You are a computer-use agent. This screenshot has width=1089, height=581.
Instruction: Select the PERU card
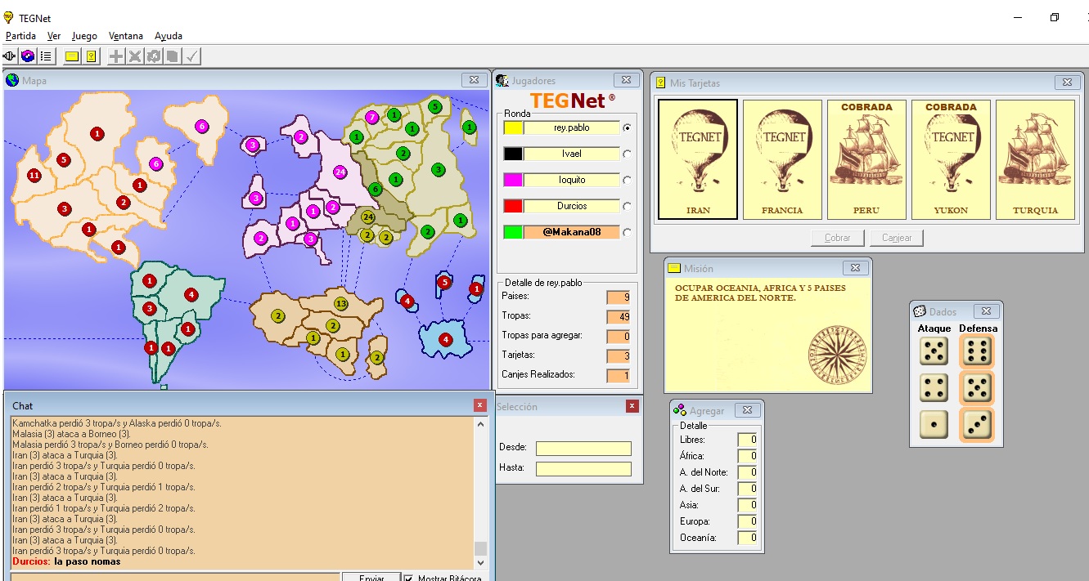[866, 159]
